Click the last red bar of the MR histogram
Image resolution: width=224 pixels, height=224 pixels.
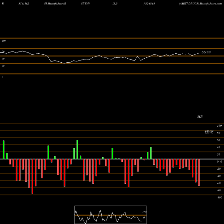(x=199, y=172)
